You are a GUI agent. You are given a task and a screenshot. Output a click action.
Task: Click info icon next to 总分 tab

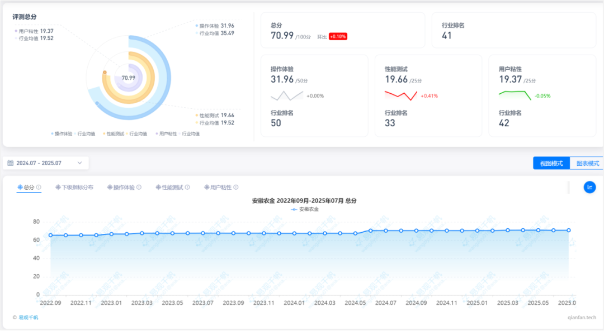point(39,188)
